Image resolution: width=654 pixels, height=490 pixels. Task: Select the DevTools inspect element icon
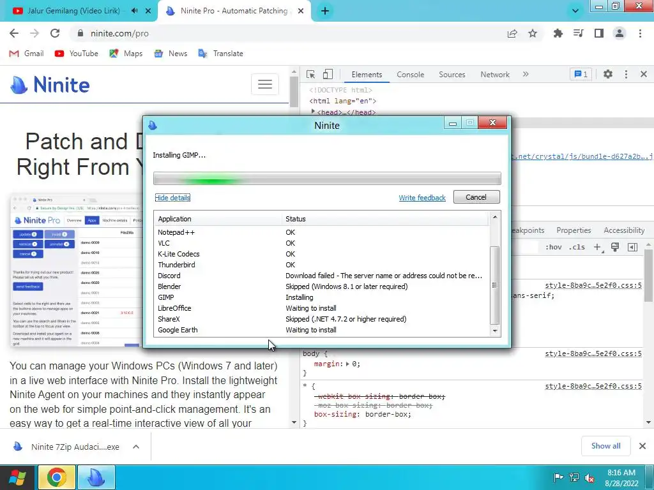pyautogui.click(x=311, y=74)
